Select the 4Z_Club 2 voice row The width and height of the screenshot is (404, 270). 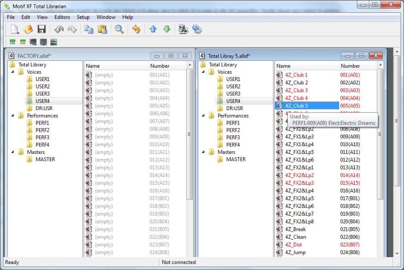(x=326, y=82)
